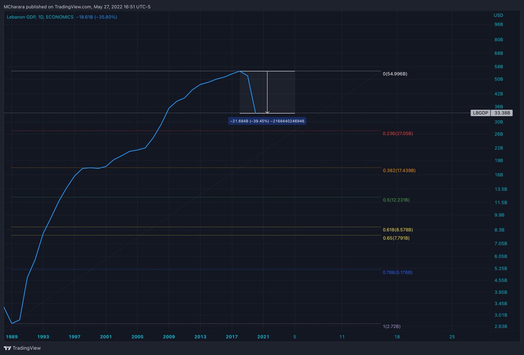Click the 42B price axis value
Viewport: 524px width, 355px height.
pos(498,94)
